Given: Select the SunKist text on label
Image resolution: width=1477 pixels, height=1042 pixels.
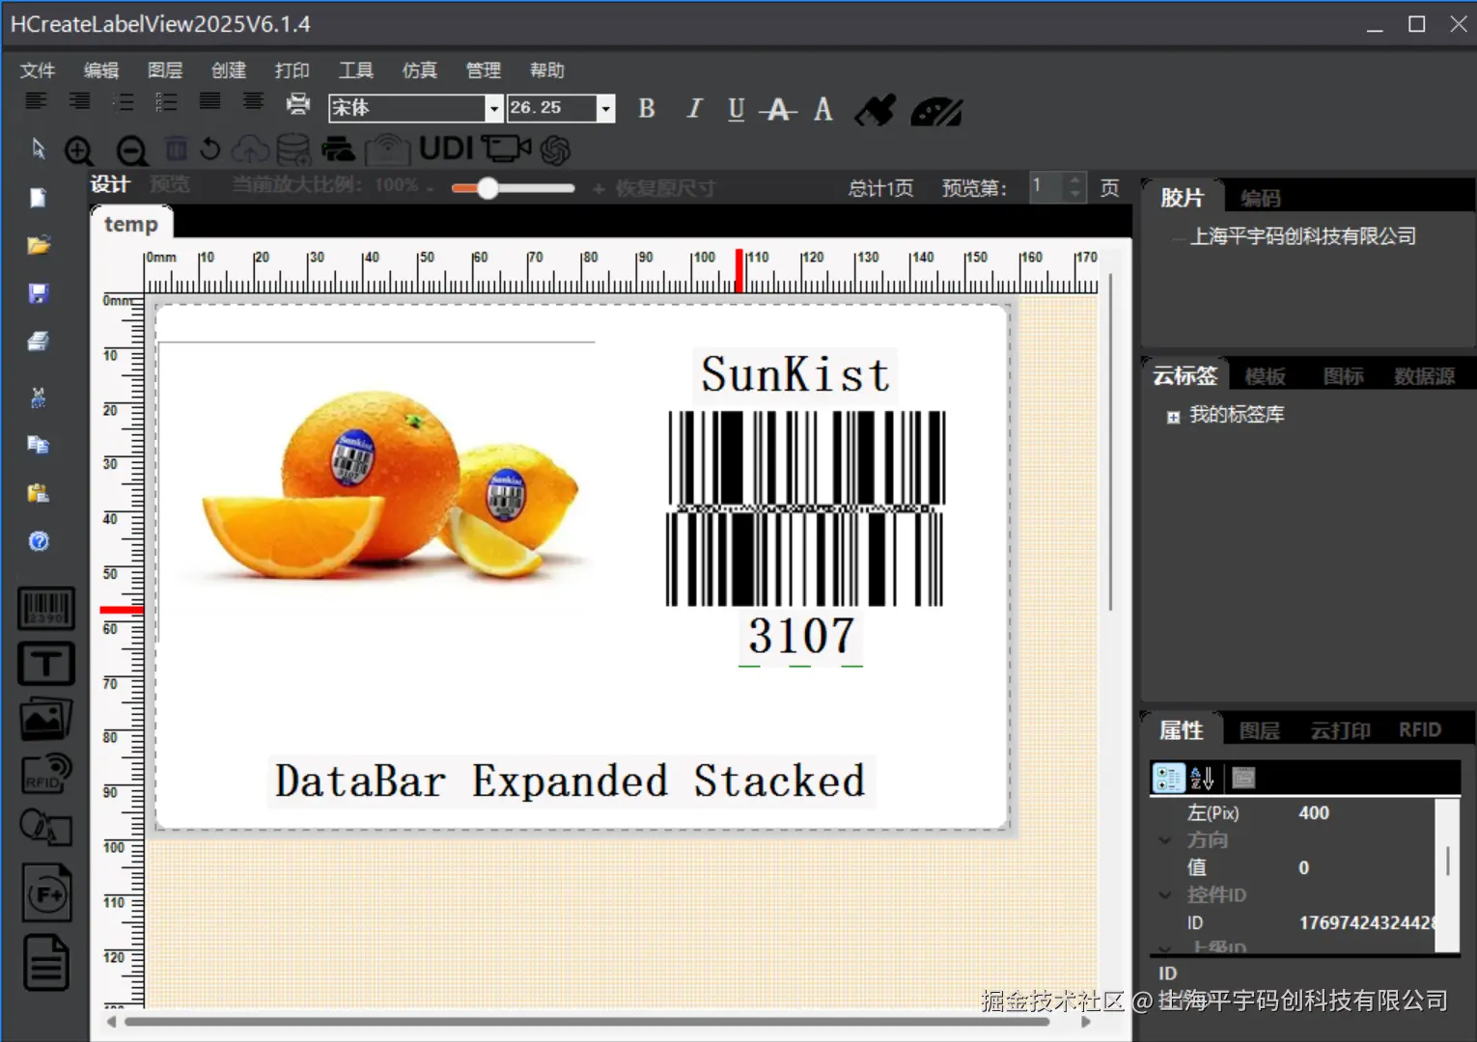Looking at the screenshot, I should tap(795, 375).
